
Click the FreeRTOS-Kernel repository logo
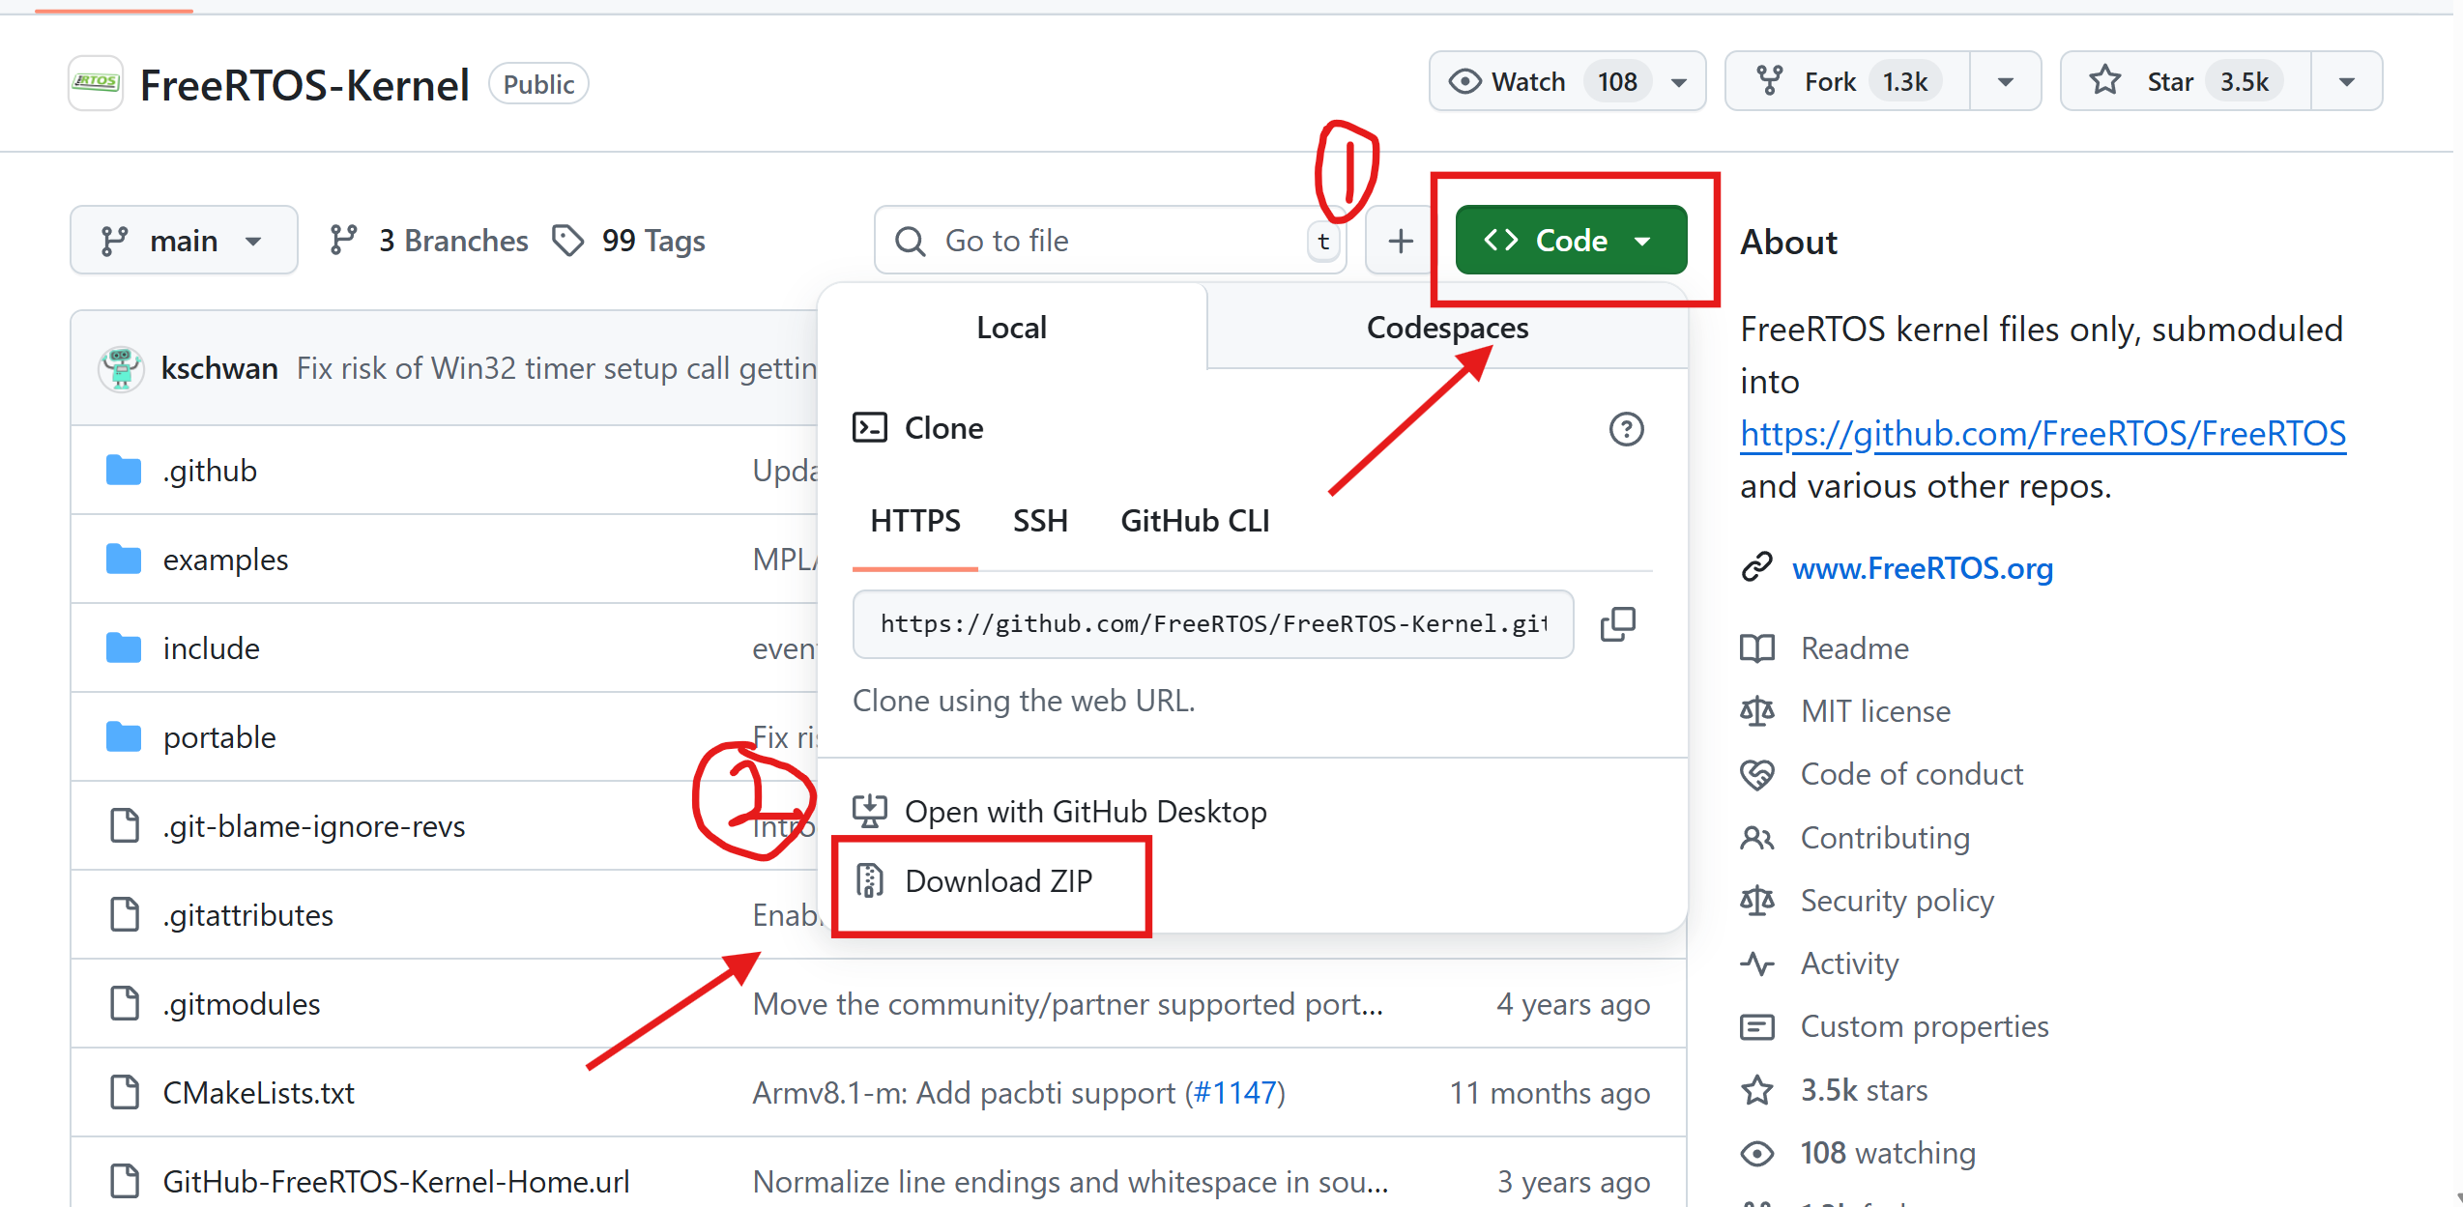[x=96, y=83]
